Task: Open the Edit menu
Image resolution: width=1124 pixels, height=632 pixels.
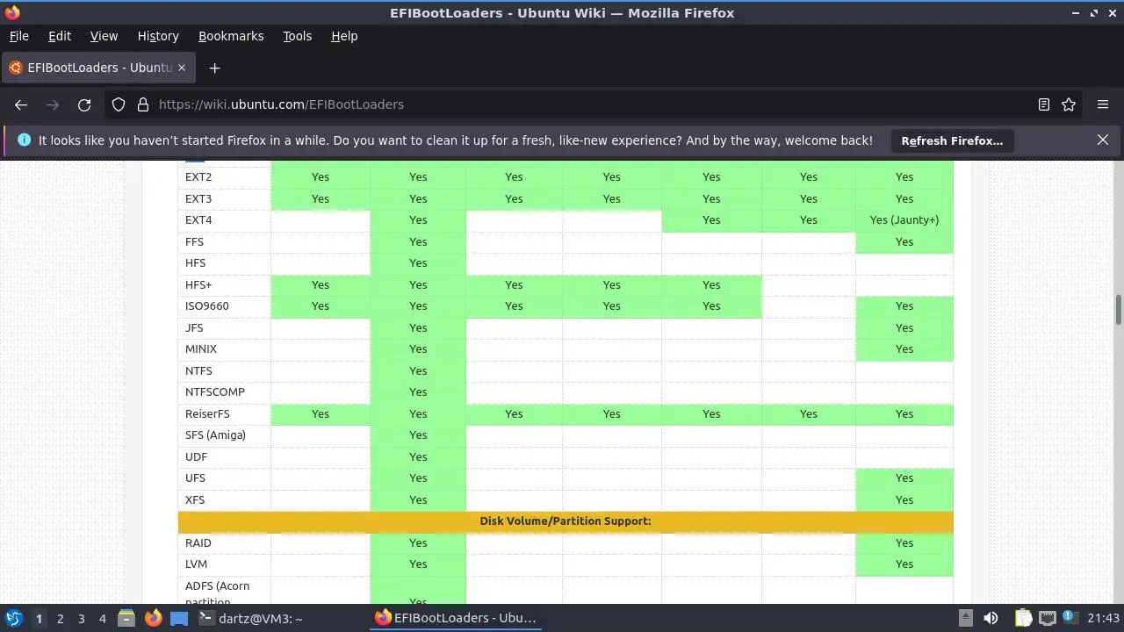Action: pyautogui.click(x=60, y=36)
